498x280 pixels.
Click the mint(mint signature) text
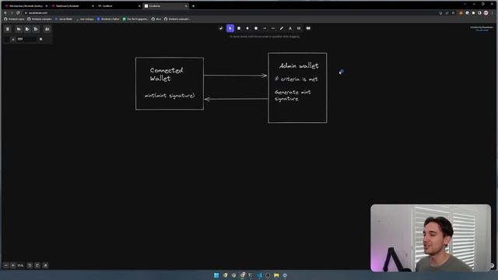click(170, 96)
